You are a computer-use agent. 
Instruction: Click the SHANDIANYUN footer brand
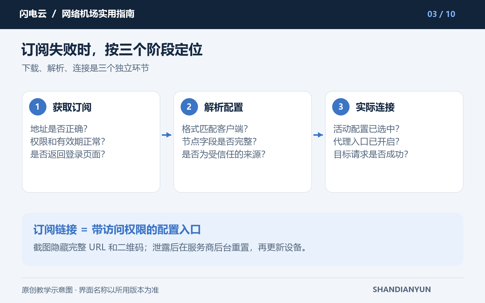click(x=402, y=289)
